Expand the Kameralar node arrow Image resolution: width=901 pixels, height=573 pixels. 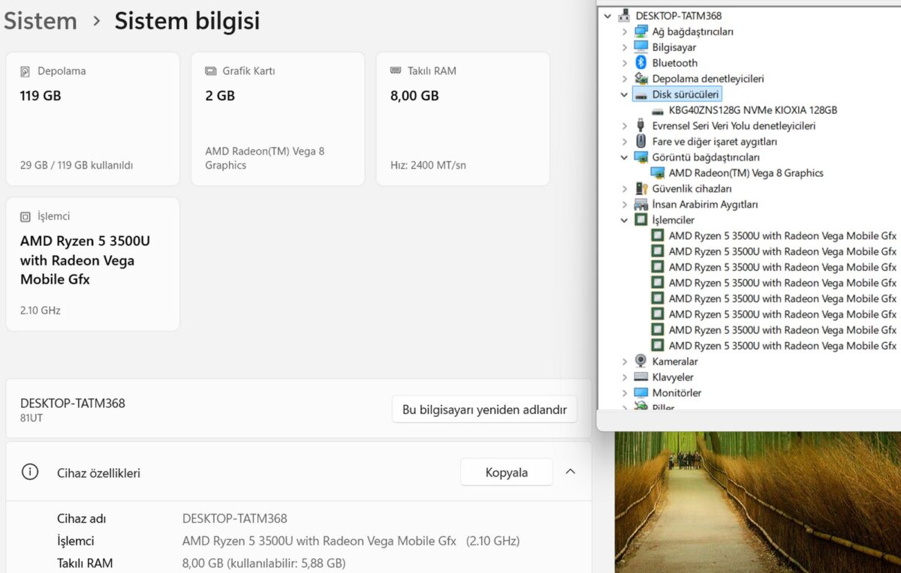click(624, 361)
